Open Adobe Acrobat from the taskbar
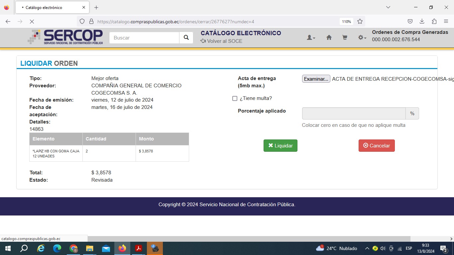The image size is (454, 255). (139, 248)
